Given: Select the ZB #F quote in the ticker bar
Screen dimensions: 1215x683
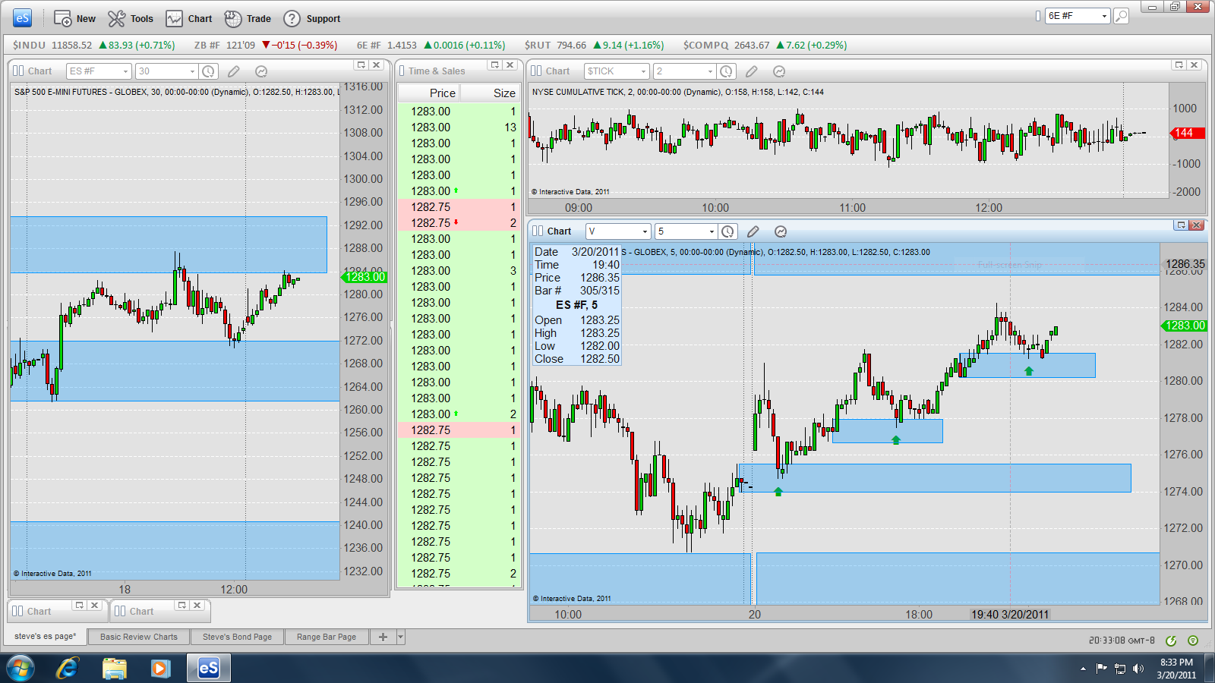Looking at the screenshot, I should 265,45.
